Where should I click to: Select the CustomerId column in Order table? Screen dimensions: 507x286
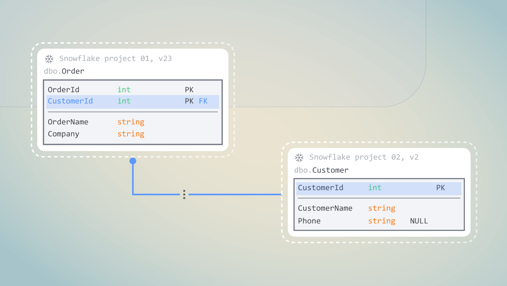click(x=70, y=101)
